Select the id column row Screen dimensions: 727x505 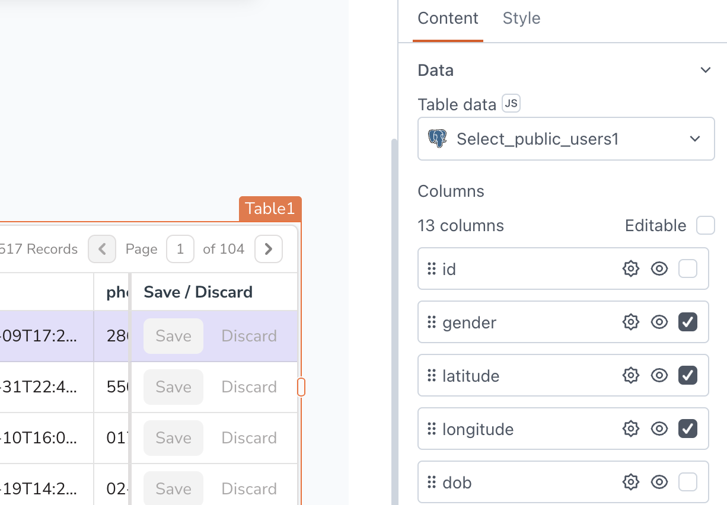click(563, 269)
